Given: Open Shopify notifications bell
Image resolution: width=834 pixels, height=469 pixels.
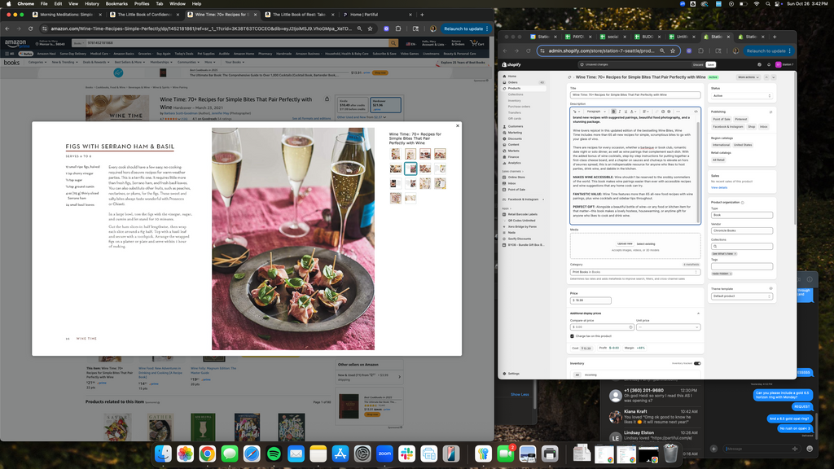Looking at the screenshot, I should click(769, 64).
